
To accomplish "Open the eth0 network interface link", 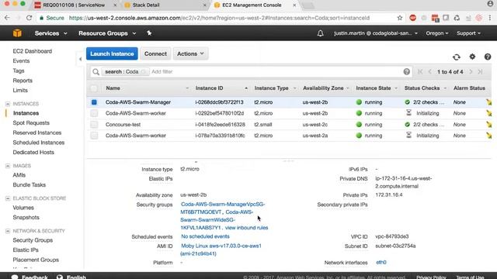I will [x=381, y=263].
